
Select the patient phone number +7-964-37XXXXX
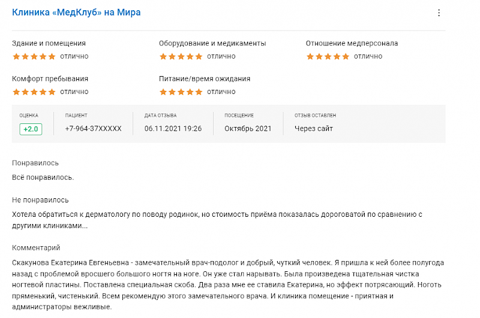(x=94, y=129)
